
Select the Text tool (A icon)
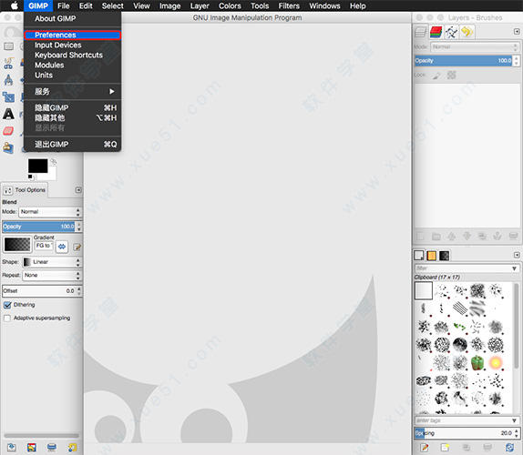(x=9, y=114)
